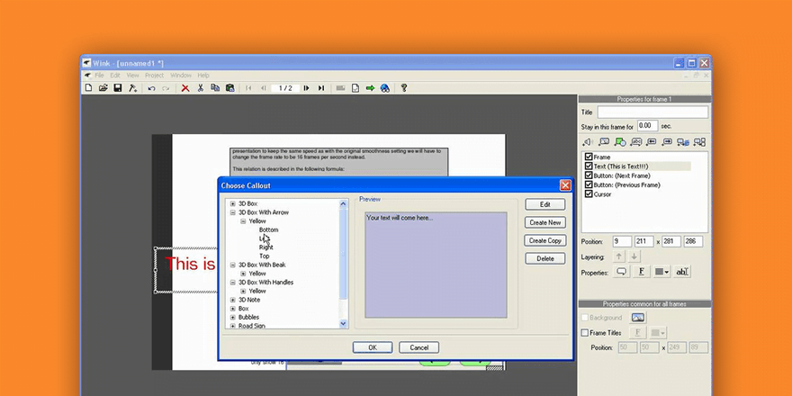Click the green arrow render icon

click(370, 88)
